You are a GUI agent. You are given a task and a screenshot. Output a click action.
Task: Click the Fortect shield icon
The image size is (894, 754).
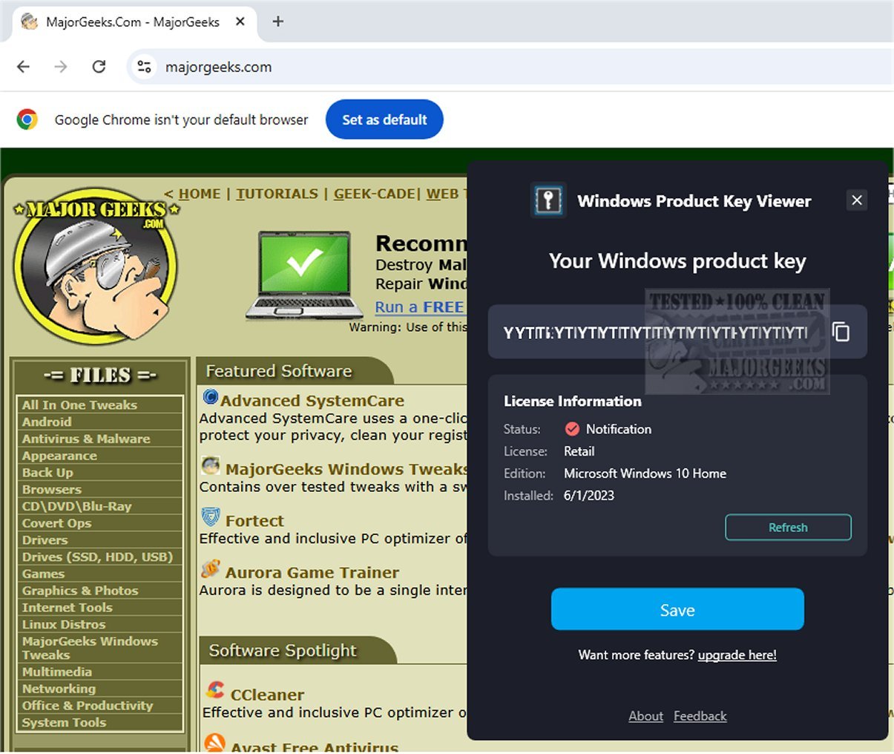(x=211, y=517)
